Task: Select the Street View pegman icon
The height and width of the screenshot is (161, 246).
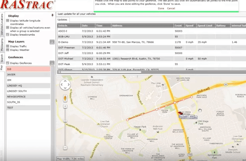Action: coord(65,98)
